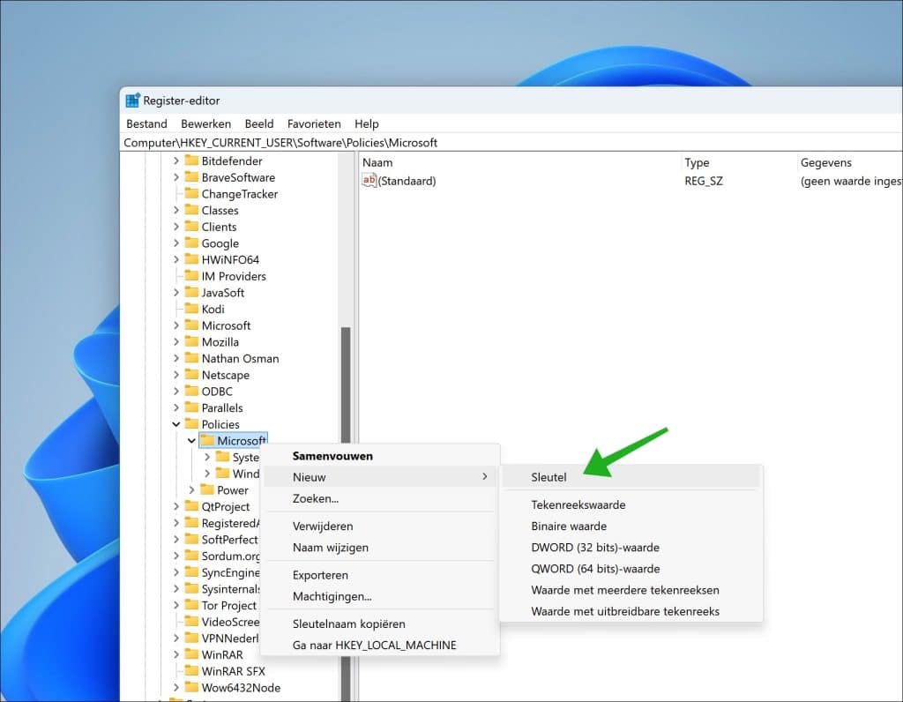Image resolution: width=903 pixels, height=702 pixels.
Task: Click the Bitdefender folder icon
Action: pos(191,161)
